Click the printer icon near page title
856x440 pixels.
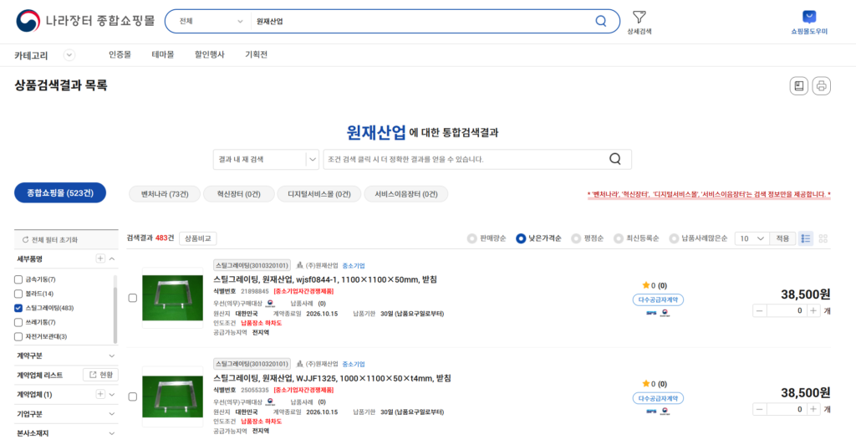tap(821, 85)
